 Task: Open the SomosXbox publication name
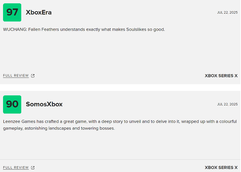pyautogui.click(x=44, y=104)
